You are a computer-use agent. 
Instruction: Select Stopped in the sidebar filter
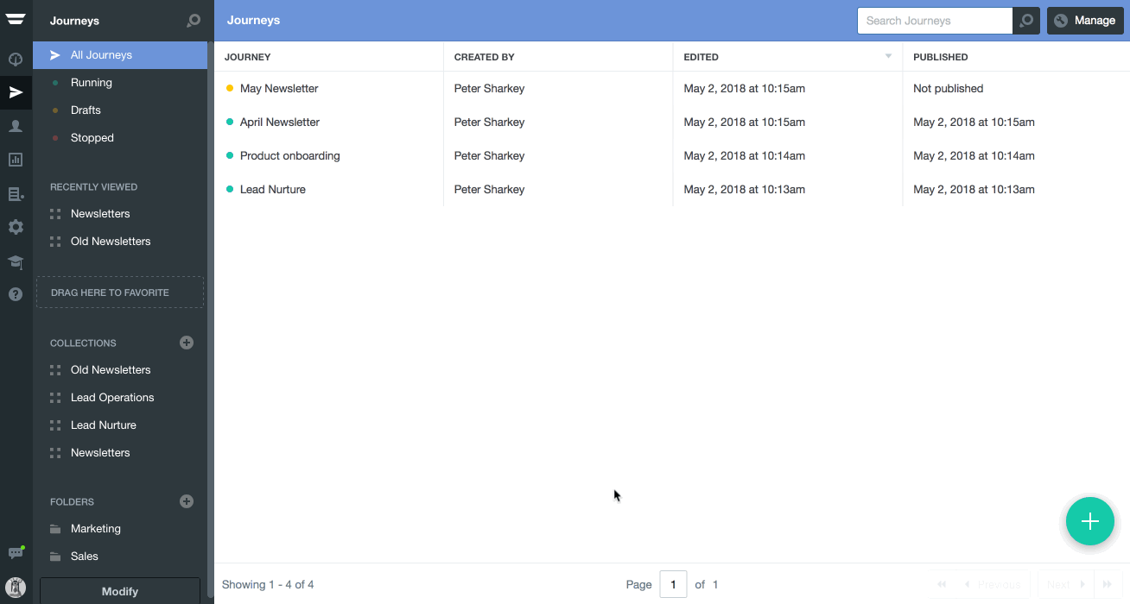point(92,137)
